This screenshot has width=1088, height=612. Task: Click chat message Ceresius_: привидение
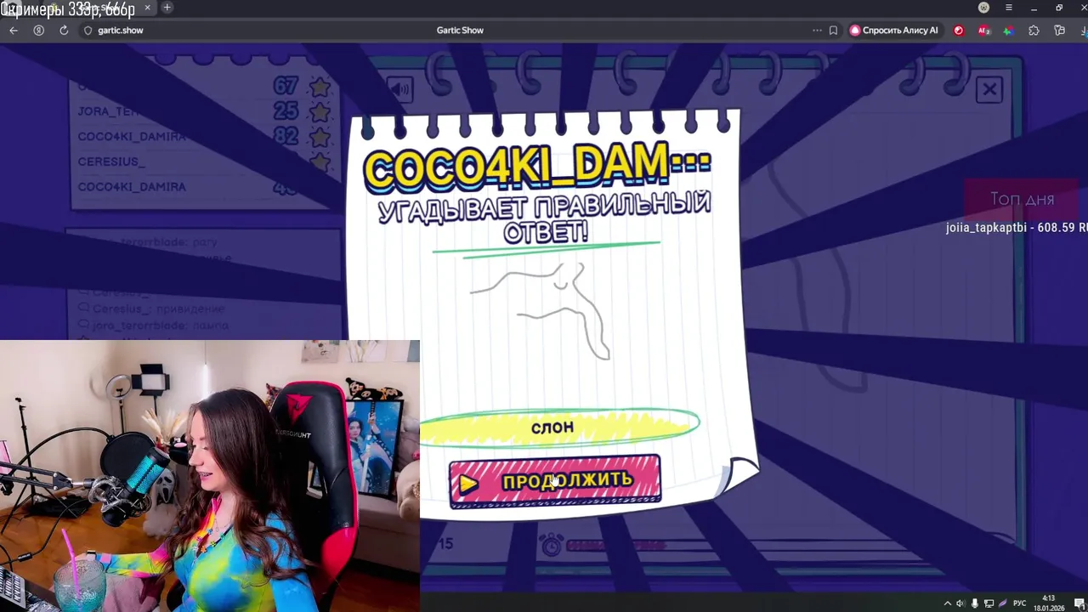click(159, 309)
